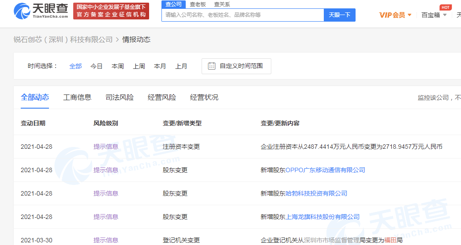Click the HOT badge above 百宝箱
The image size is (461, 245).
446,8
